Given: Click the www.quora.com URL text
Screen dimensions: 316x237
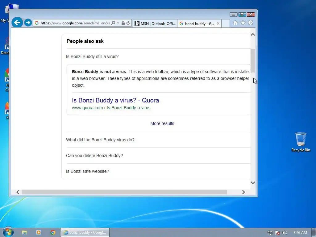Looking at the screenshot, I should (111, 108).
